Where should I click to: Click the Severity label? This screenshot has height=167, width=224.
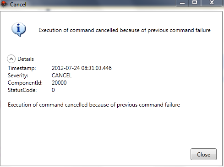pos(18,75)
